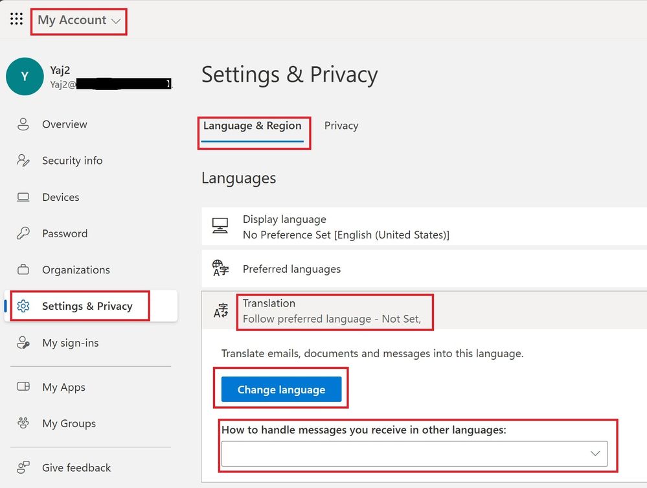Go to Security info

(72, 161)
